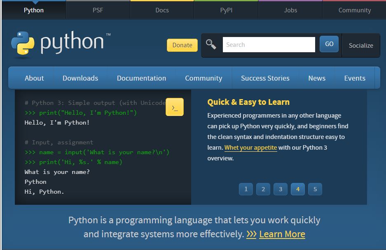
Task: Launch the interactive shell yellow icon
Action: coord(175,107)
